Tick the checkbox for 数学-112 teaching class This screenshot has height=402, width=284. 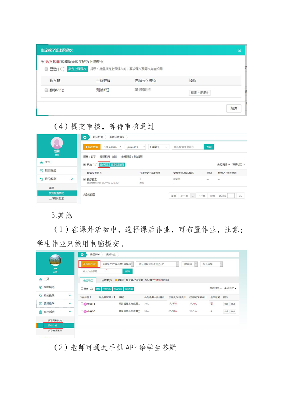pos(46,91)
